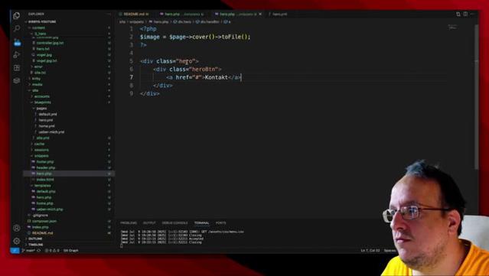Open header.php in snippets
The image size is (489, 276).
46,167
